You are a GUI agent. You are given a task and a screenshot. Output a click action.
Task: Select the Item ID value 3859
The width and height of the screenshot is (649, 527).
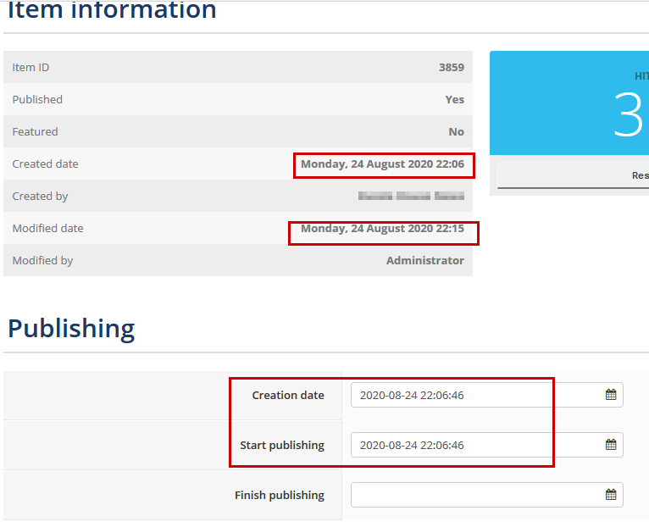(x=451, y=67)
